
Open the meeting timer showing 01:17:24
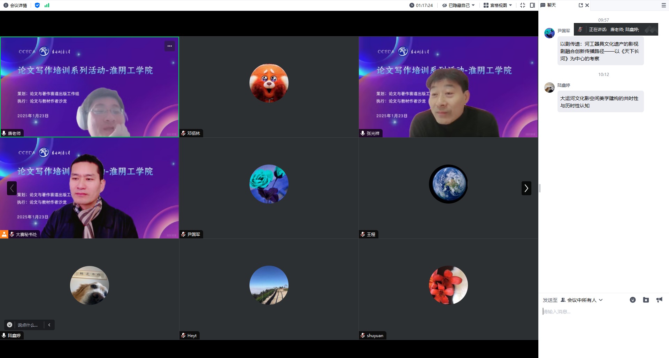(x=421, y=5)
